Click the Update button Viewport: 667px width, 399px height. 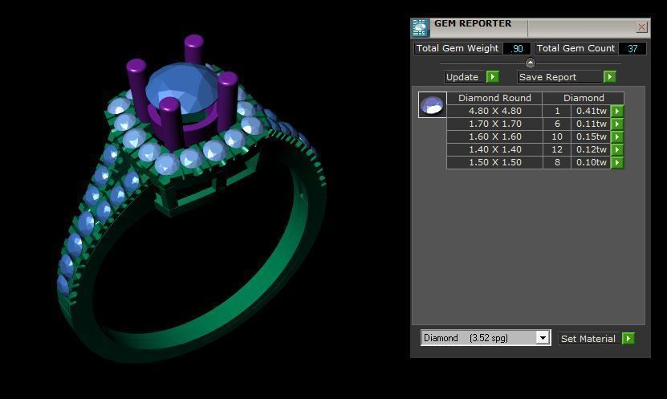(464, 77)
